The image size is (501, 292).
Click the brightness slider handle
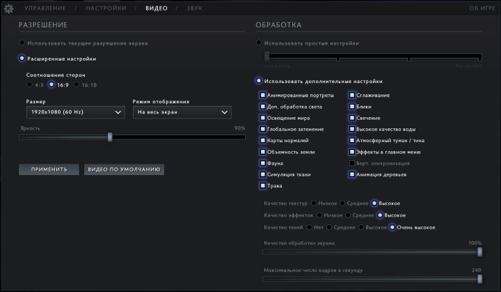[x=110, y=137]
